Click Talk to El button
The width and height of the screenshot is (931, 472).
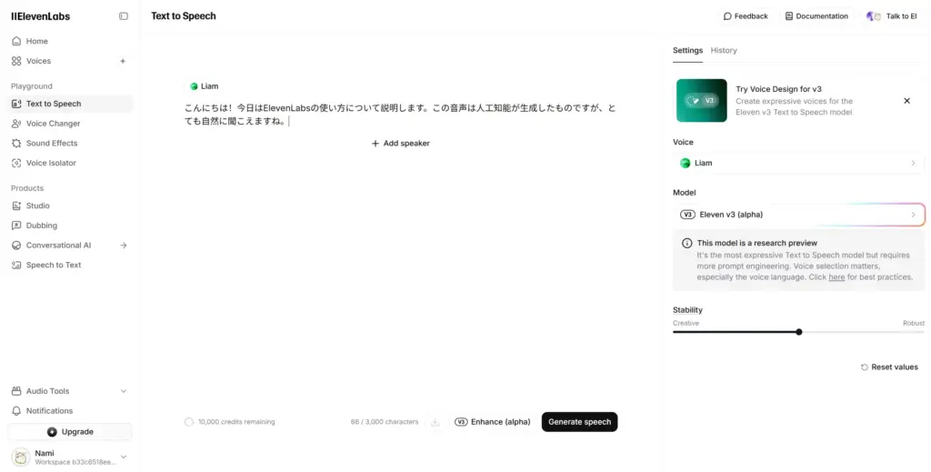pyautogui.click(x=892, y=16)
